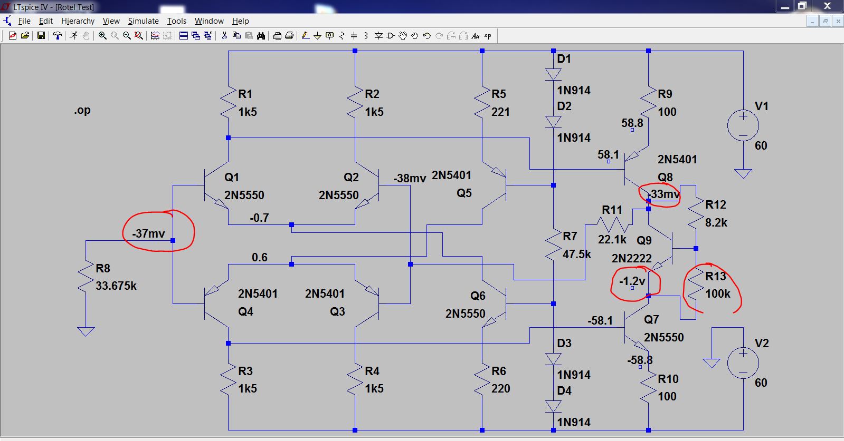Screen dimensions: 844x441
Task: Place a Resistor from toolbar
Action: click(342, 36)
